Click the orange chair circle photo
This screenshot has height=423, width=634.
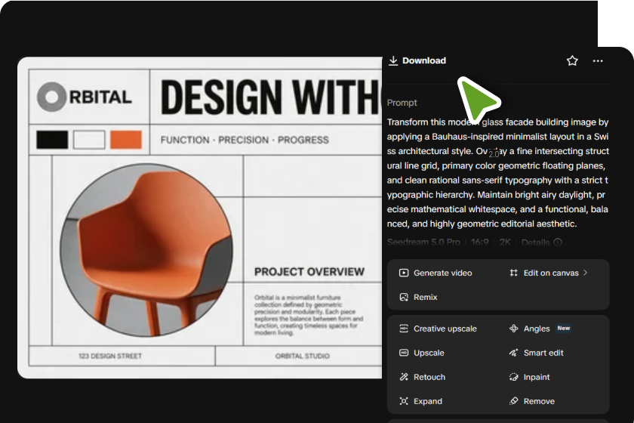pyautogui.click(x=146, y=250)
